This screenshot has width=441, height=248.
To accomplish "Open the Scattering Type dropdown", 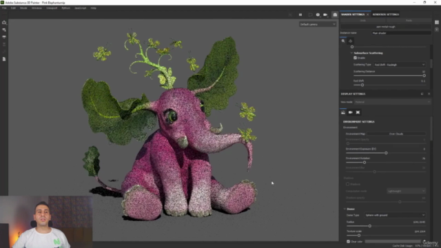I will 400,65.
